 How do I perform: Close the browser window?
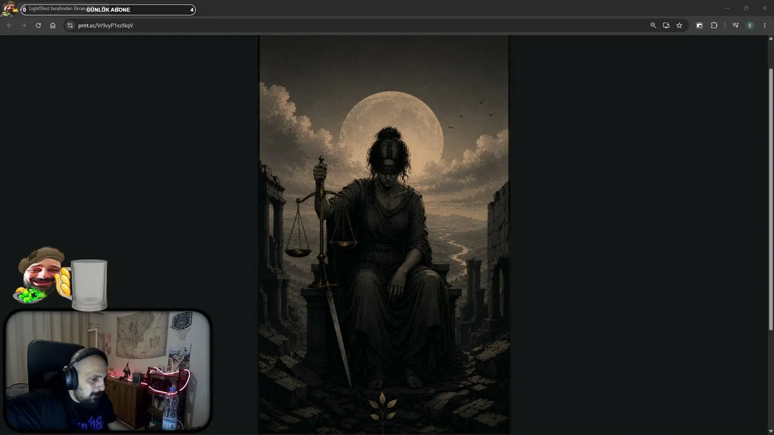763,8
